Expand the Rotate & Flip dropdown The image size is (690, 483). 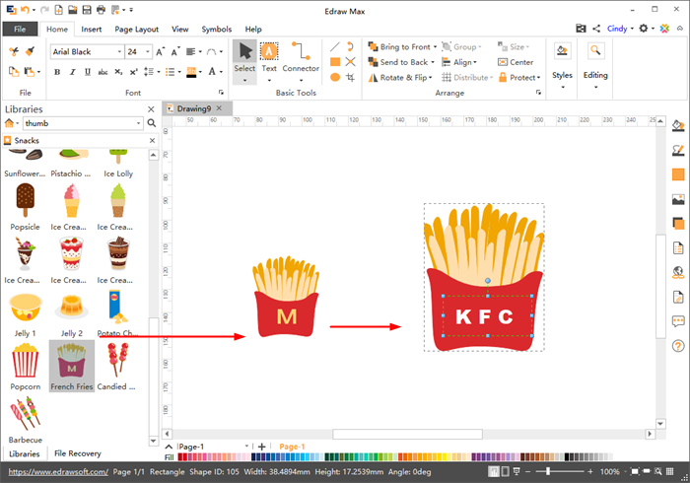(434, 77)
